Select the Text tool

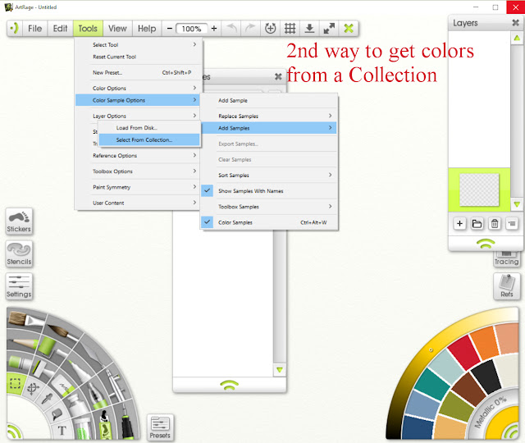pyautogui.click(x=62, y=431)
